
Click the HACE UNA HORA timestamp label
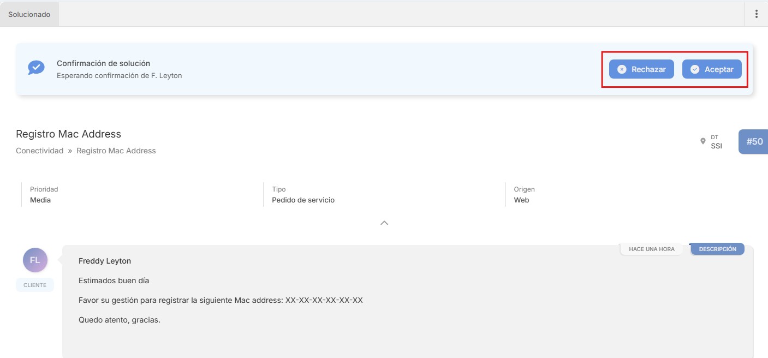pyautogui.click(x=651, y=249)
